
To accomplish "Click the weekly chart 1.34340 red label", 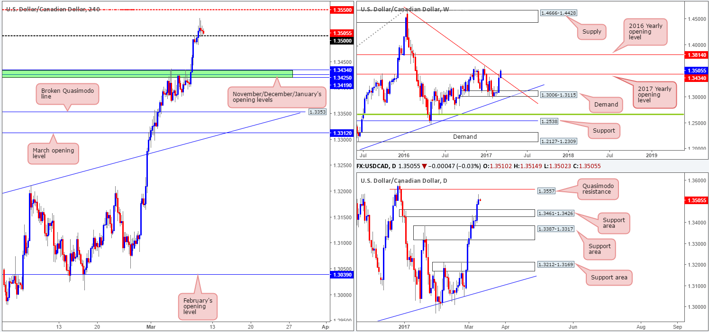I will coord(696,78).
